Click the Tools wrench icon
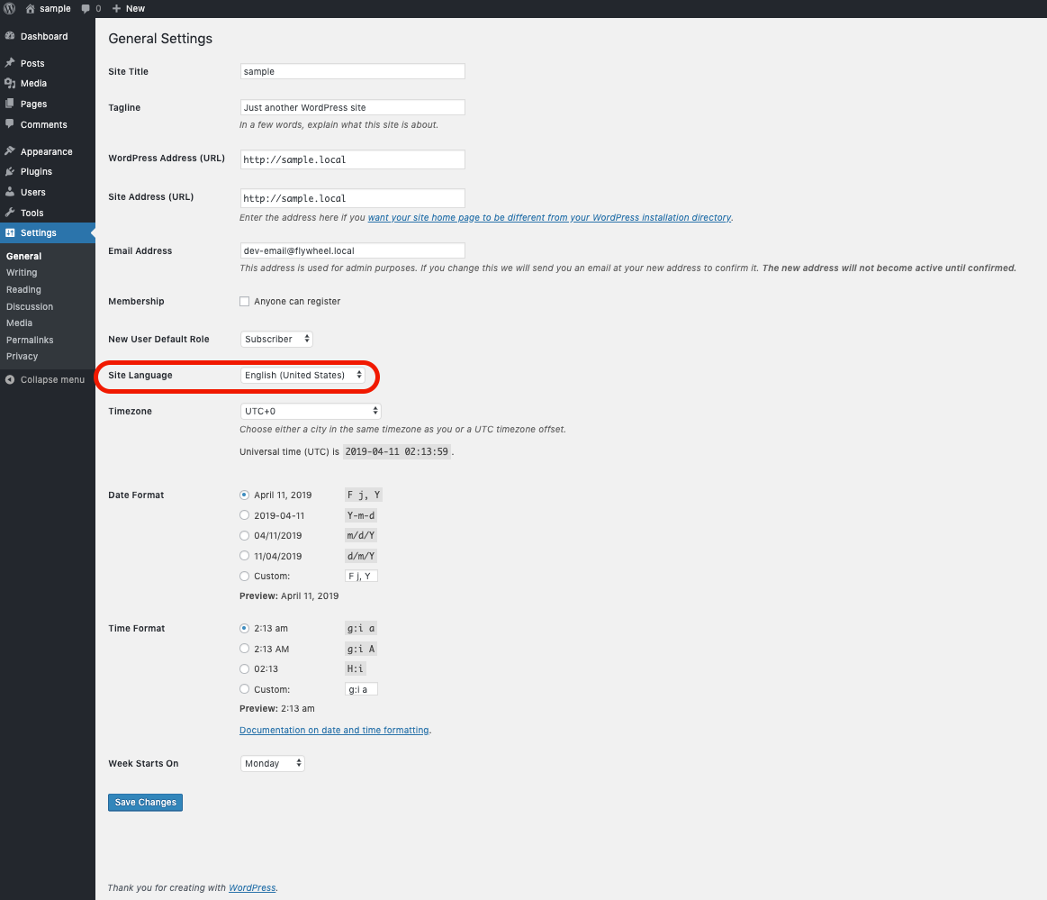The height and width of the screenshot is (900, 1047). pos(10,213)
